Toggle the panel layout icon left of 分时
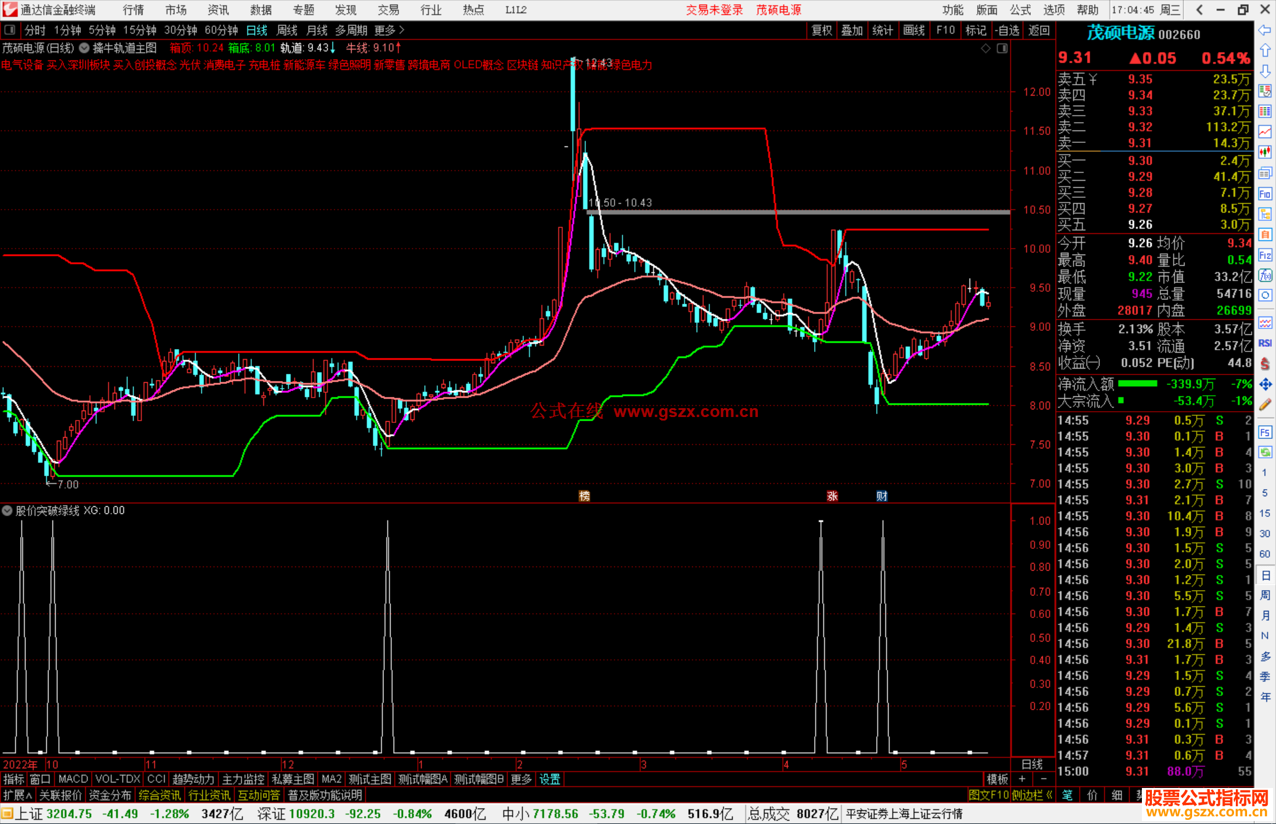This screenshot has height=824, width=1276. (10, 30)
